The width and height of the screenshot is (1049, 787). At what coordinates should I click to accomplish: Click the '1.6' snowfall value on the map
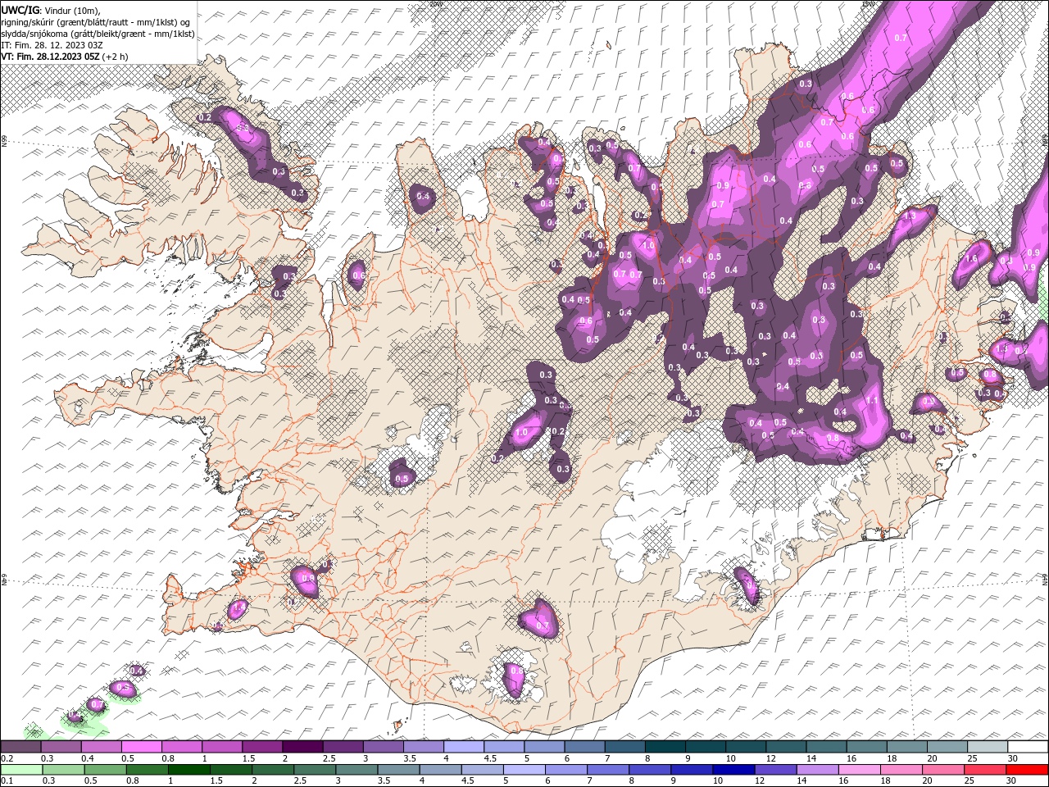pos(972,259)
